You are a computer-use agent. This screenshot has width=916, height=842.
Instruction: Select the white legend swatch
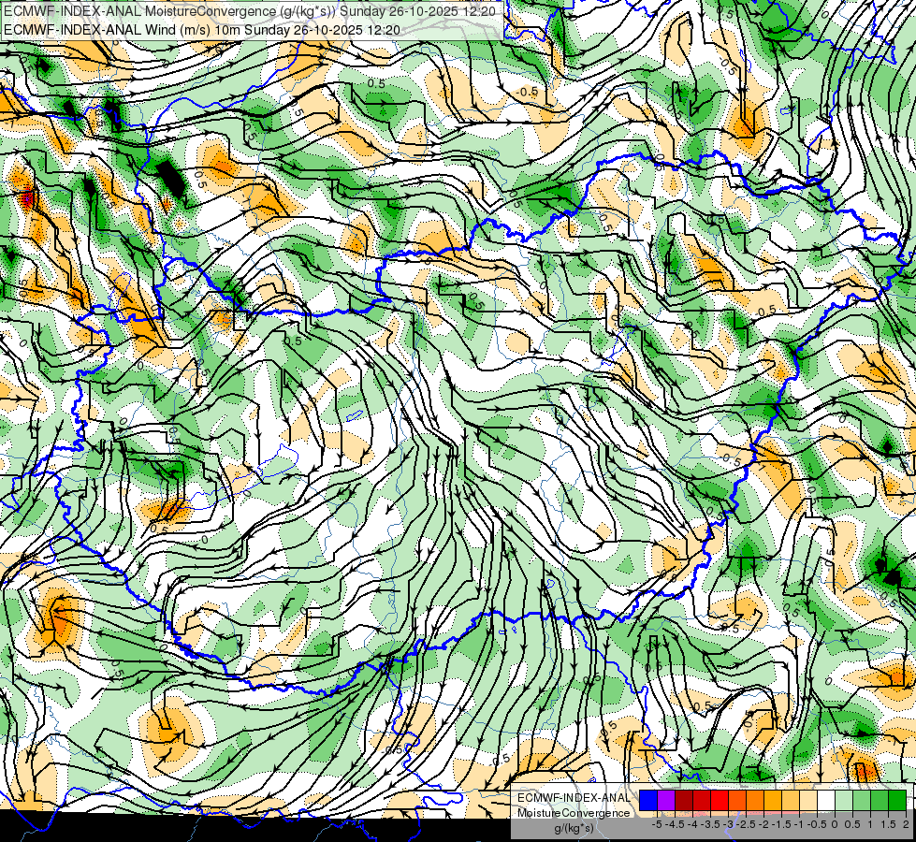[x=826, y=801]
